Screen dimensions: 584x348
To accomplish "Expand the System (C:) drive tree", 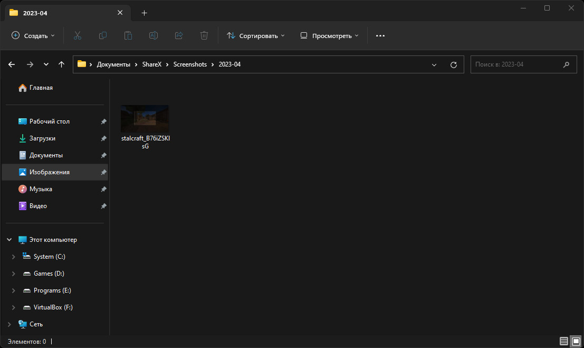I will tap(14, 257).
